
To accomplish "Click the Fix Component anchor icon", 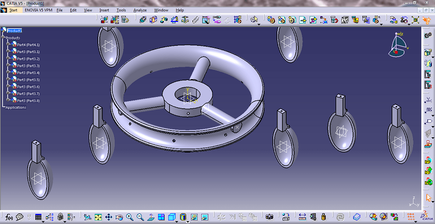I will pos(185,19).
